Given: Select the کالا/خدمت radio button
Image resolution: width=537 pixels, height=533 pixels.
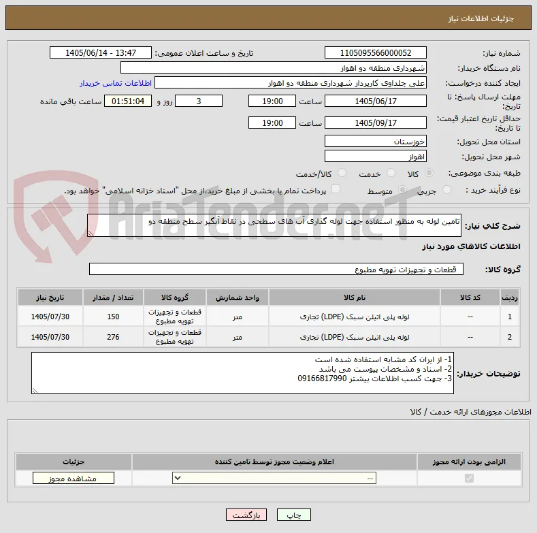Looking at the screenshot, I should 342,173.
